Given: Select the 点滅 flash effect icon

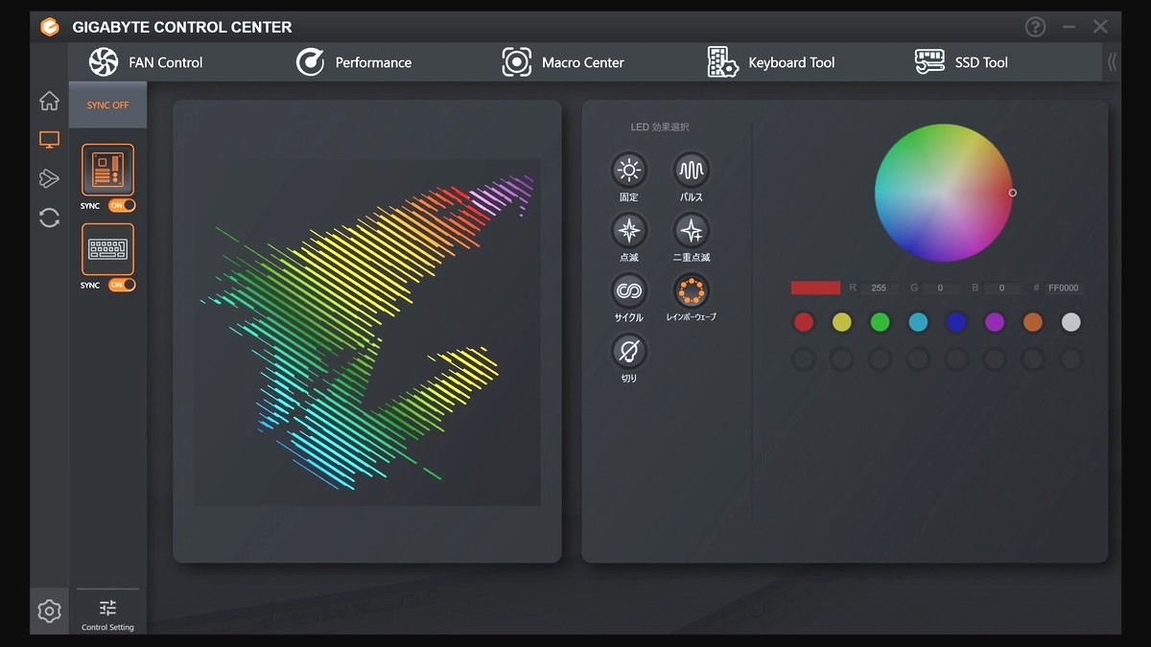Looking at the screenshot, I should pyautogui.click(x=629, y=231).
